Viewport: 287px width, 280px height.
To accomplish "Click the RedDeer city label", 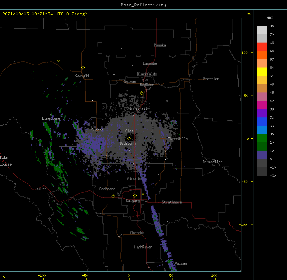I will (x=146, y=85).
